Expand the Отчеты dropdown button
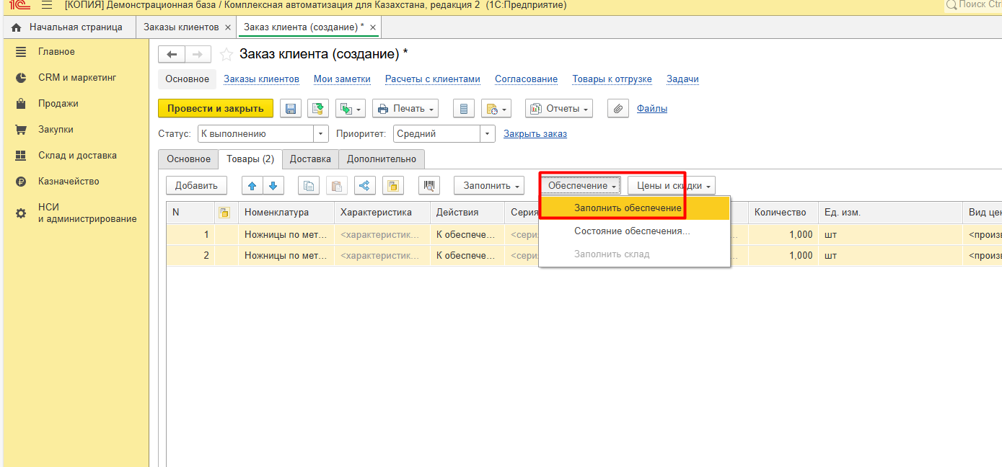Image resolution: width=1002 pixels, height=467 pixels. (x=558, y=109)
